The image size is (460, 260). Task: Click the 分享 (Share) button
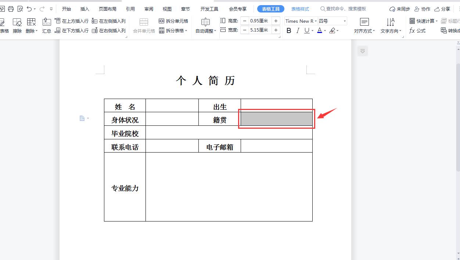(x=442, y=9)
